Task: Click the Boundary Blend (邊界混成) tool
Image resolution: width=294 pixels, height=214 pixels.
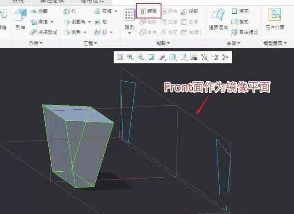Action: [218, 19]
